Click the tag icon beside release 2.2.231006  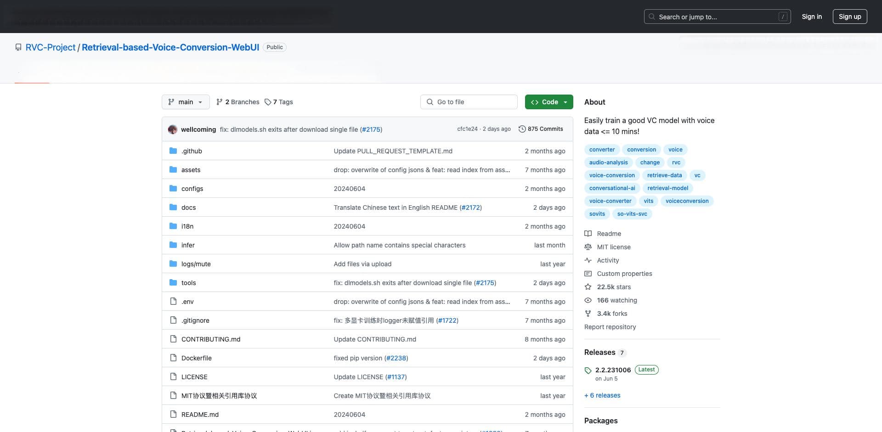click(x=588, y=370)
